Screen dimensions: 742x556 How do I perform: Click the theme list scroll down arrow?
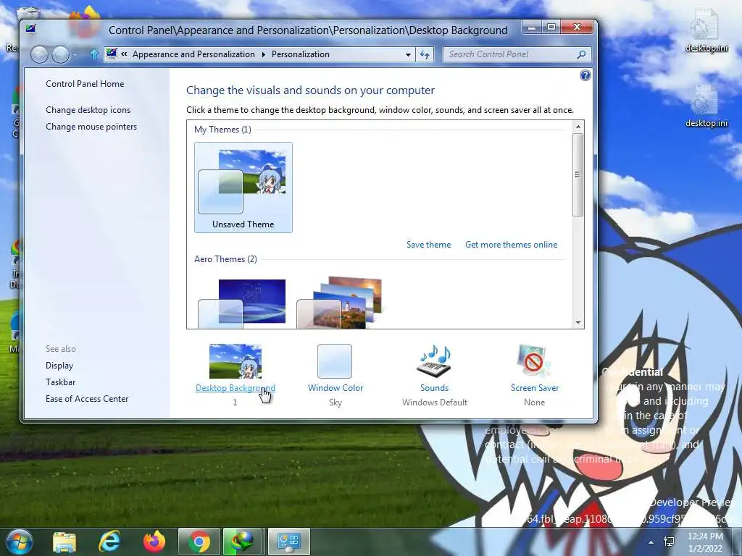(x=578, y=322)
